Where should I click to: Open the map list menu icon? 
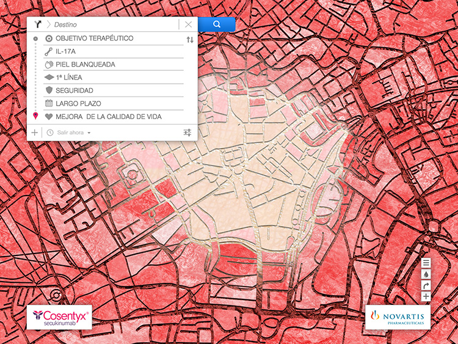pyautogui.click(x=426, y=263)
